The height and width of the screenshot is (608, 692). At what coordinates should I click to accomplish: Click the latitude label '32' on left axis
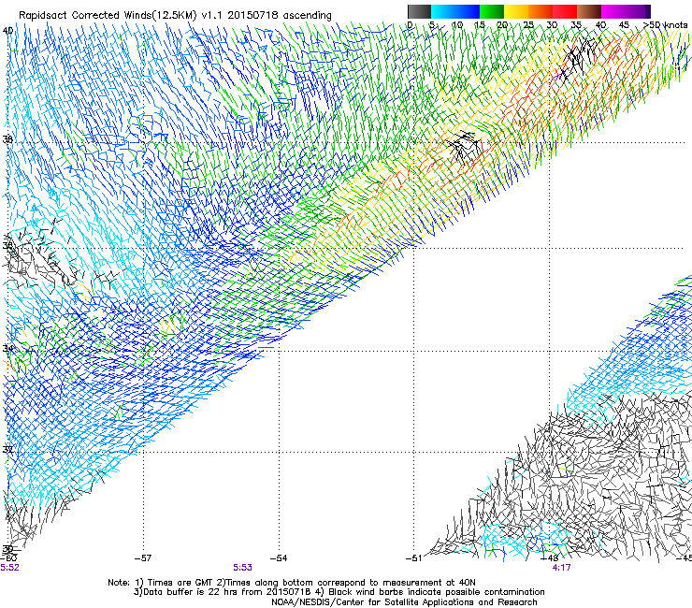[x=7, y=450]
